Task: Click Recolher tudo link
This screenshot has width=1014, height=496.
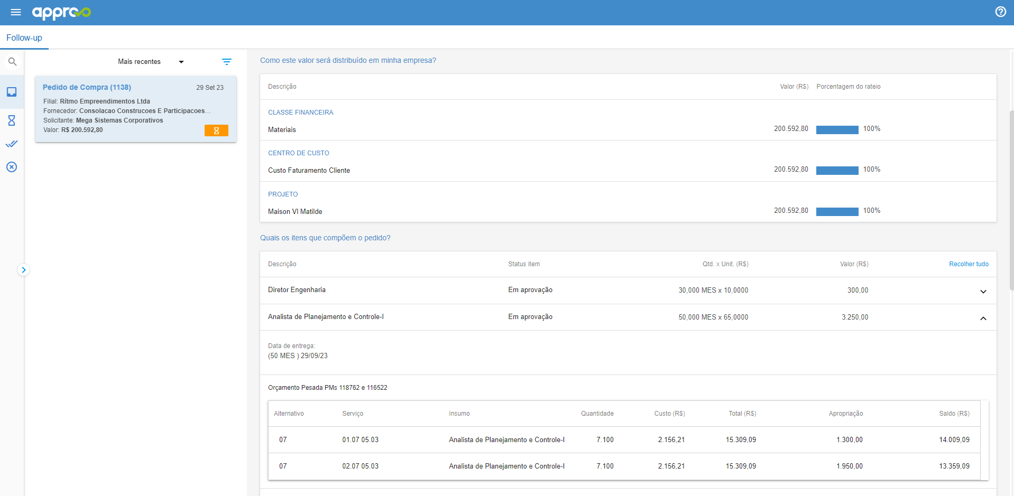Action: pos(969,264)
